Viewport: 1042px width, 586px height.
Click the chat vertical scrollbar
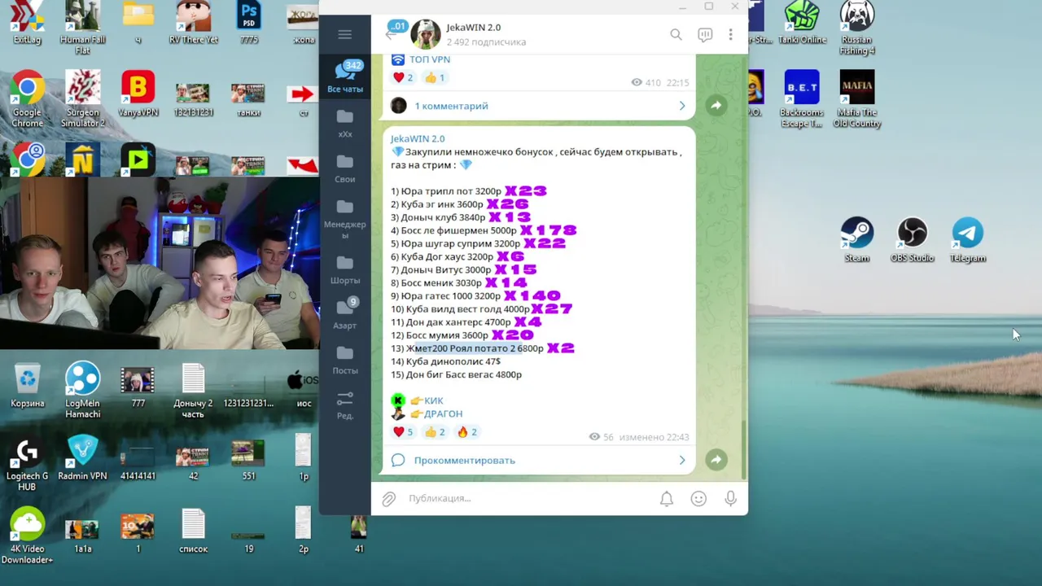744,450
